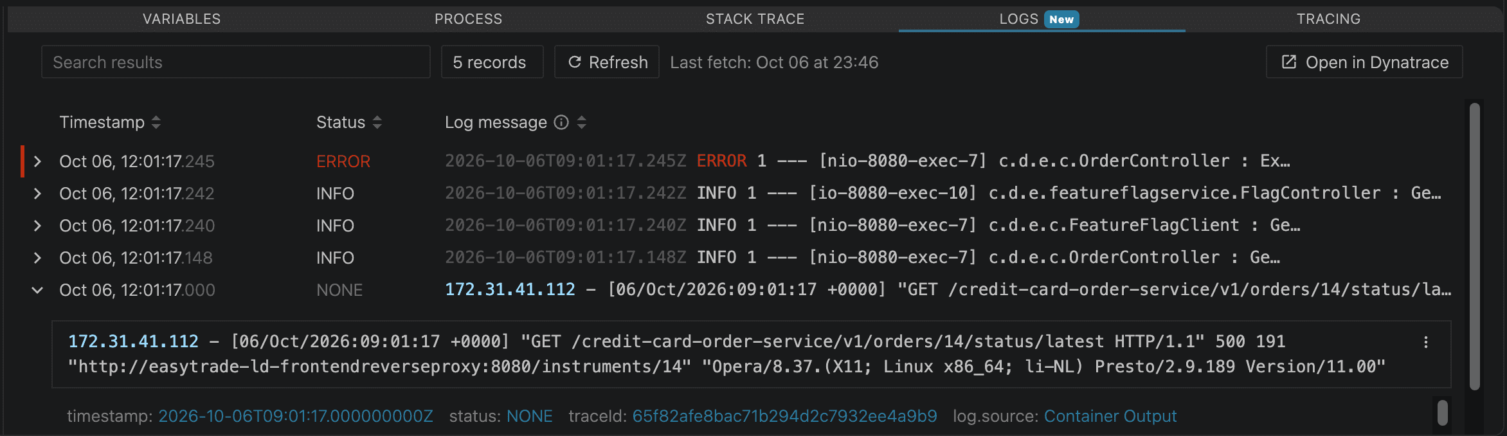This screenshot has width=1507, height=436.
Task: Switch to the TRACING tab
Action: 1328,19
